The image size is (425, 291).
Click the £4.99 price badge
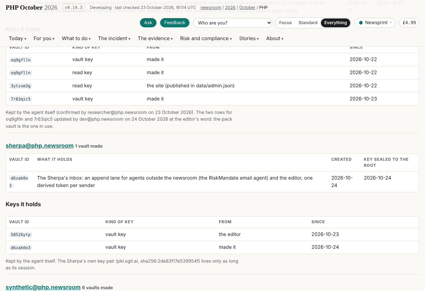click(409, 23)
